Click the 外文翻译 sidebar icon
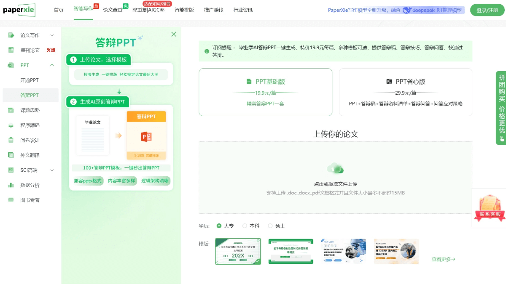Image resolution: width=506 pixels, height=284 pixels. tap(11, 155)
